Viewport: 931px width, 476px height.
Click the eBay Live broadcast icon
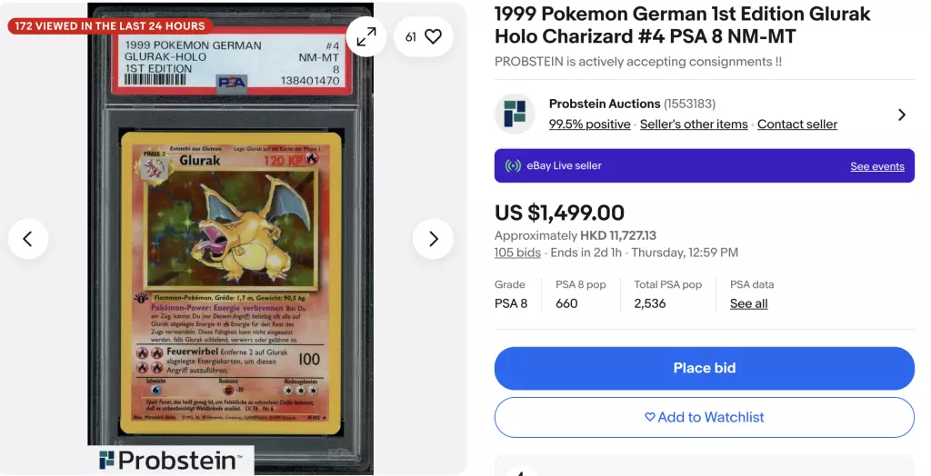point(513,166)
